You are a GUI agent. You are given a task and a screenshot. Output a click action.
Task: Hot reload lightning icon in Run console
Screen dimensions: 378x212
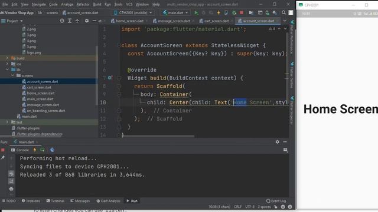coord(35,150)
